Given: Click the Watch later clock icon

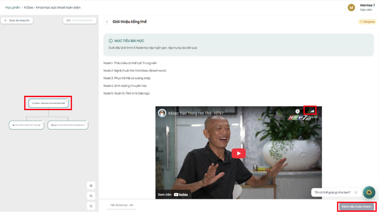Looking at the screenshot, I should [x=297, y=111].
